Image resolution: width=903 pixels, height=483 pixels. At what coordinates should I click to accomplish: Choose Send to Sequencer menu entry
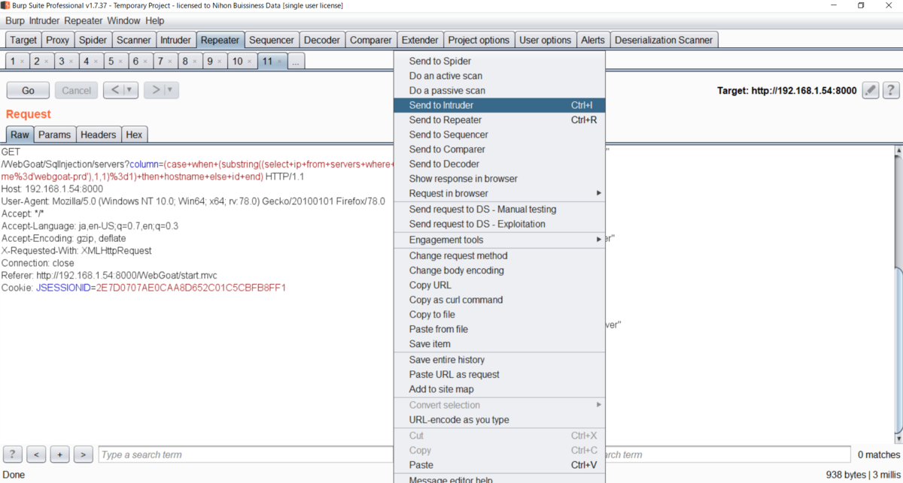pyautogui.click(x=499, y=134)
